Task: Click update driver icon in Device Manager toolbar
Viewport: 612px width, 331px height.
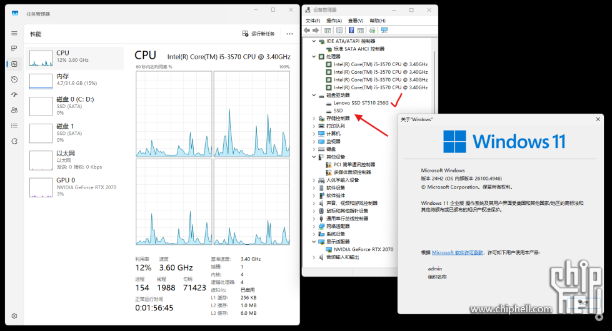Action: tap(373, 31)
